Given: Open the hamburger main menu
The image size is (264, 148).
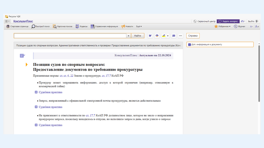Looking at the screenshot, I should click(x=7, y=21).
